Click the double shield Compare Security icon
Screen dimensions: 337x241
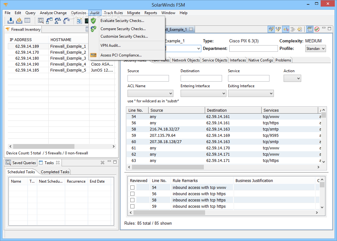(93, 29)
